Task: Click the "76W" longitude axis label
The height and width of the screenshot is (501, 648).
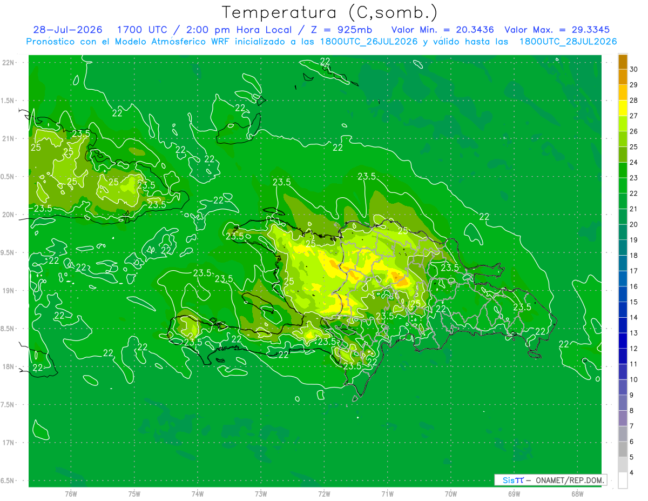Action: (71, 493)
